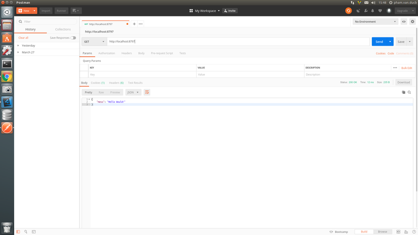Click the orange sync status icon
The height and width of the screenshot is (235, 418).
[x=348, y=11]
